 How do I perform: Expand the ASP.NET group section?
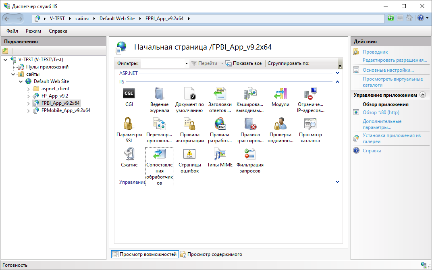[x=338, y=73]
